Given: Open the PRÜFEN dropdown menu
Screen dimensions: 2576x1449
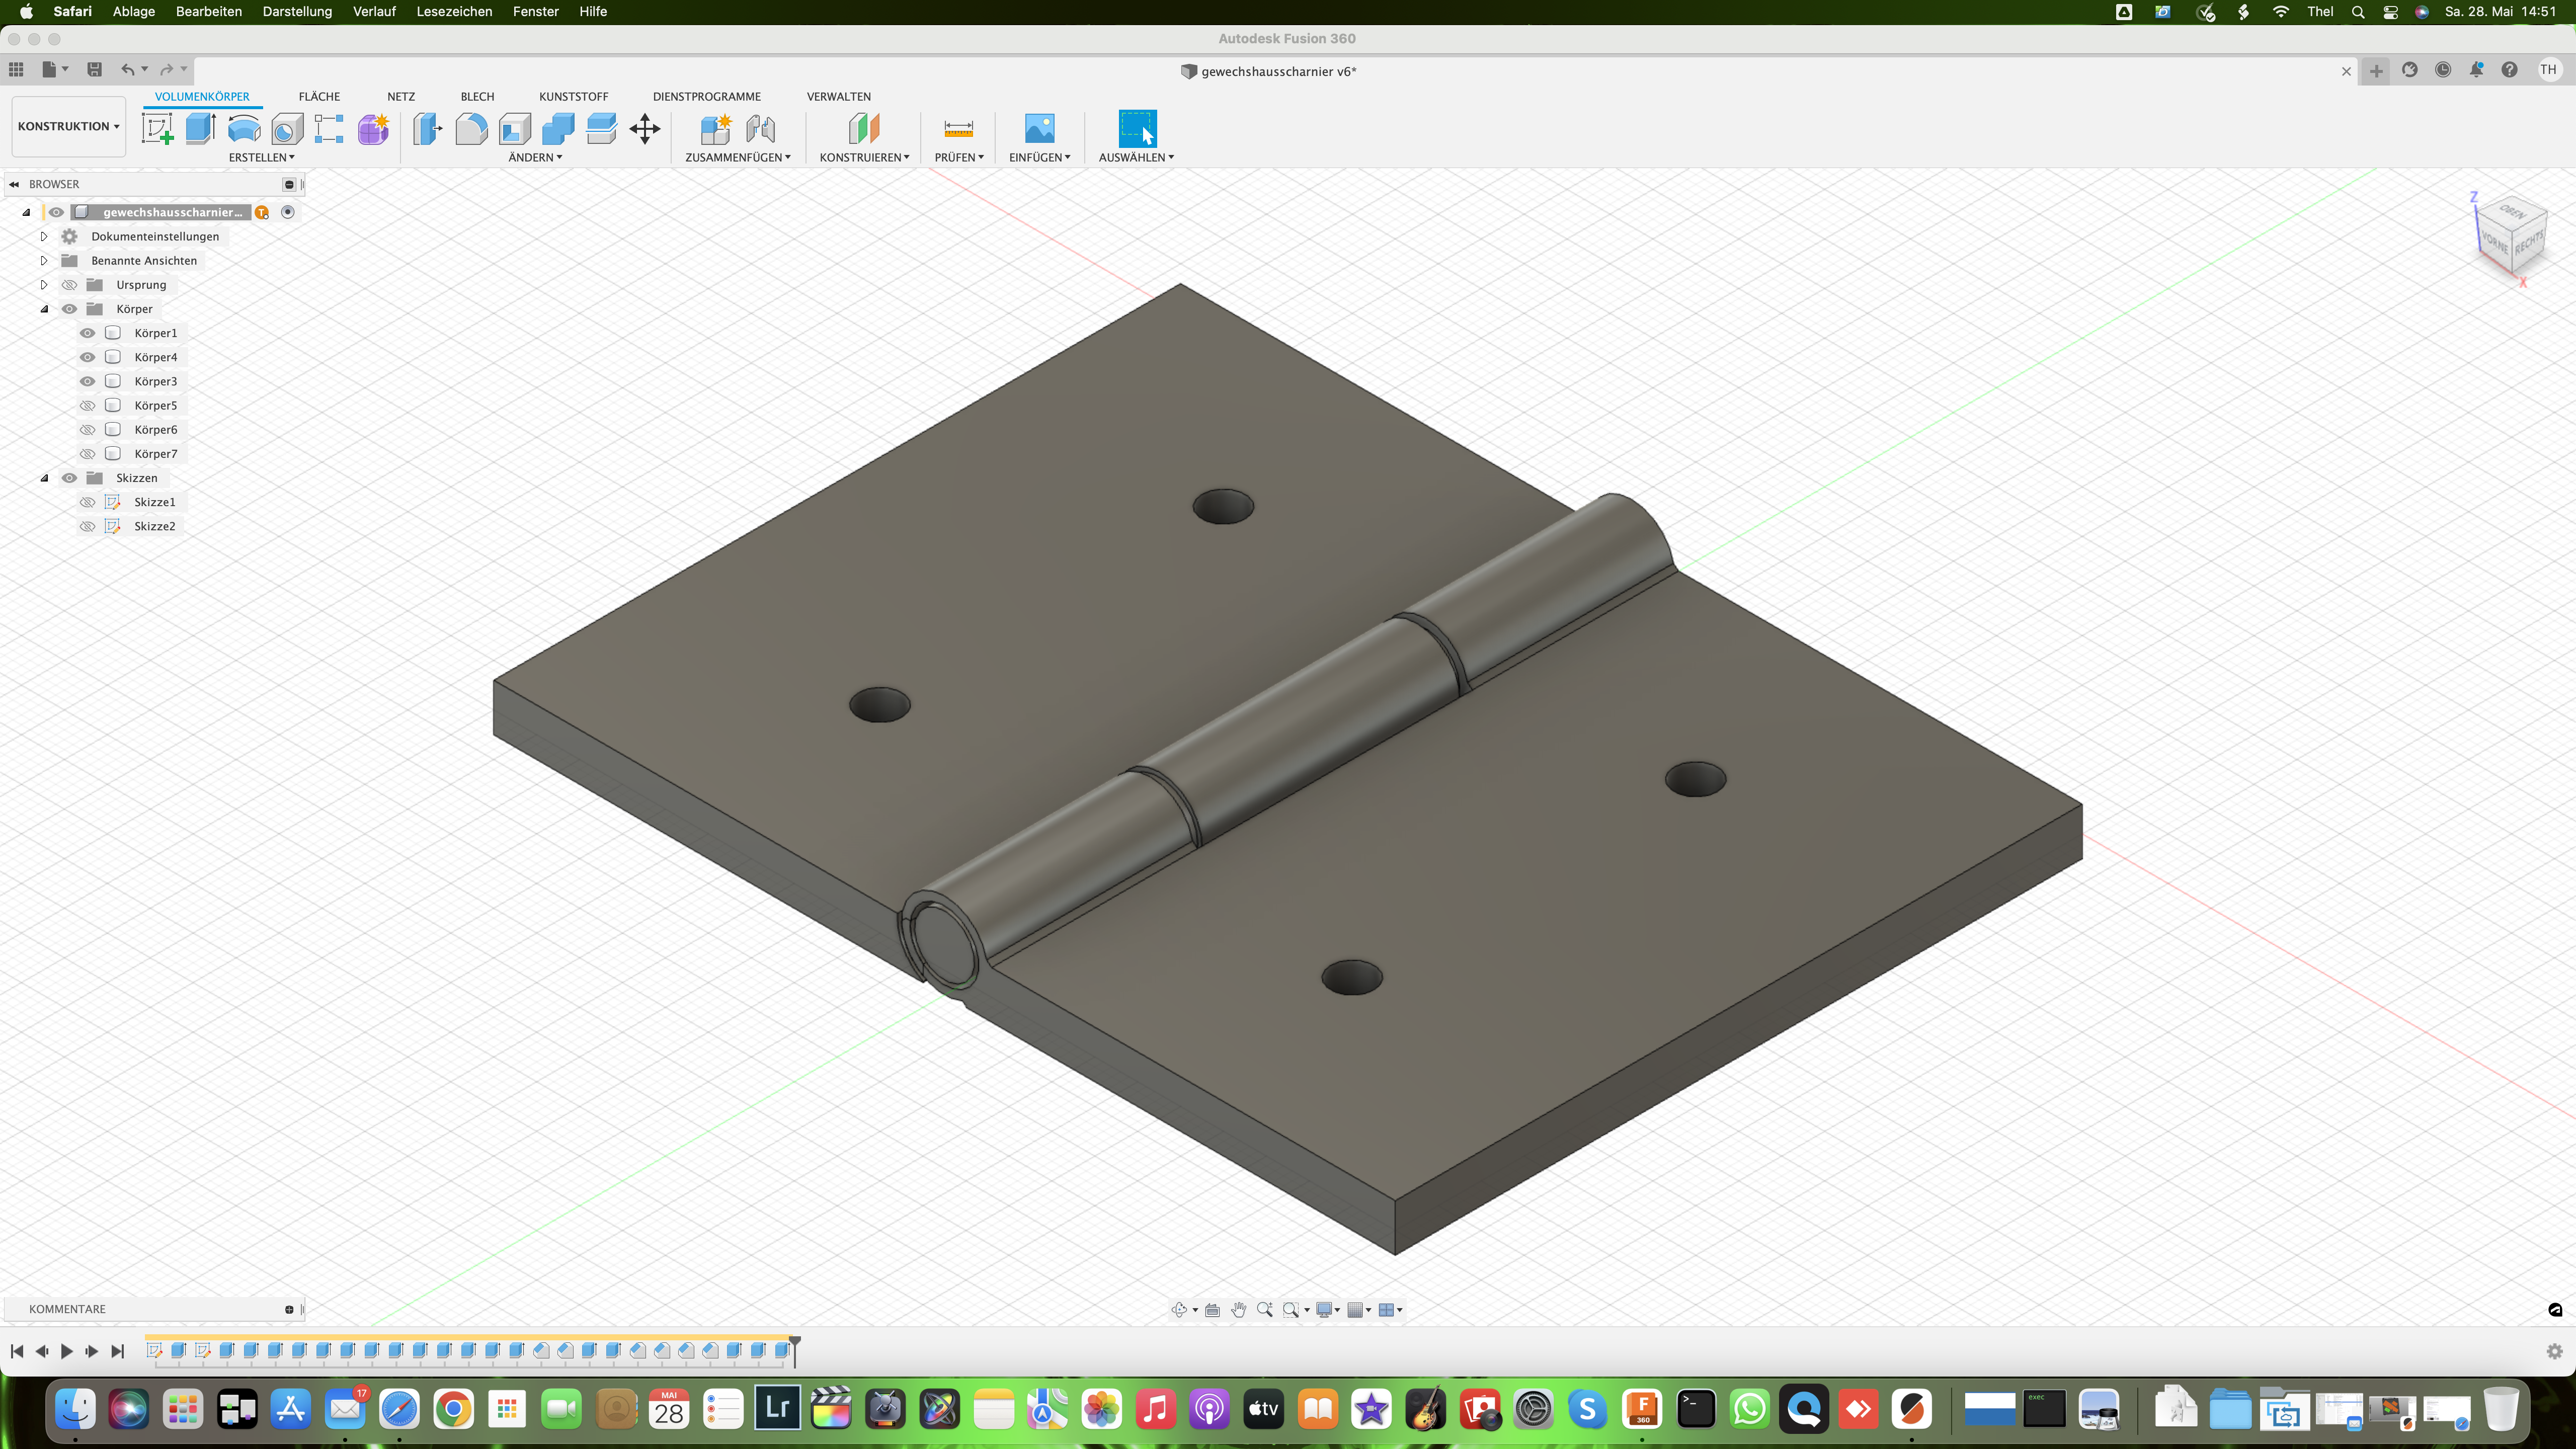Looking at the screenshot, I should tap(959, 157).
